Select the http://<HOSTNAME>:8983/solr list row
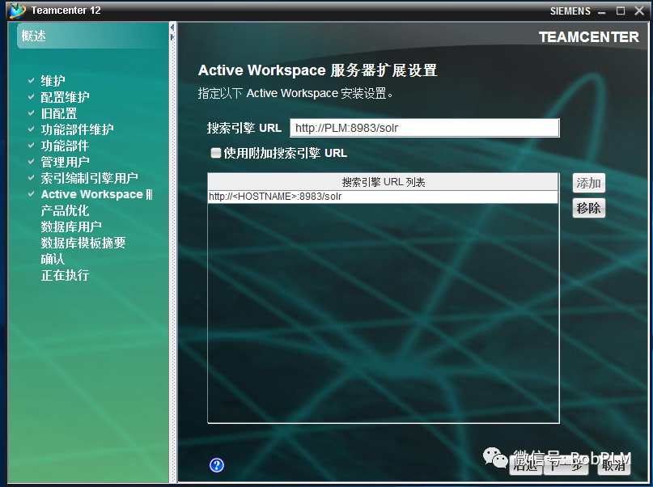This screenshot has height=487, width=653. [383, 197]
